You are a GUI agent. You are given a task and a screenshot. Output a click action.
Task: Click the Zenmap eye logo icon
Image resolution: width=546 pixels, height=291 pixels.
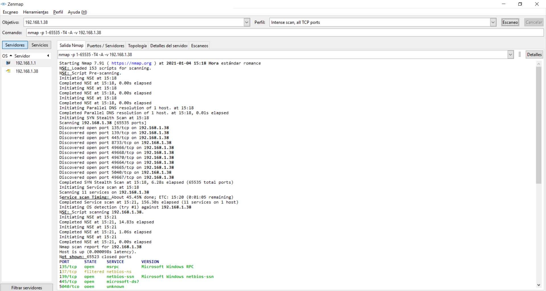[x=3, y=4]
